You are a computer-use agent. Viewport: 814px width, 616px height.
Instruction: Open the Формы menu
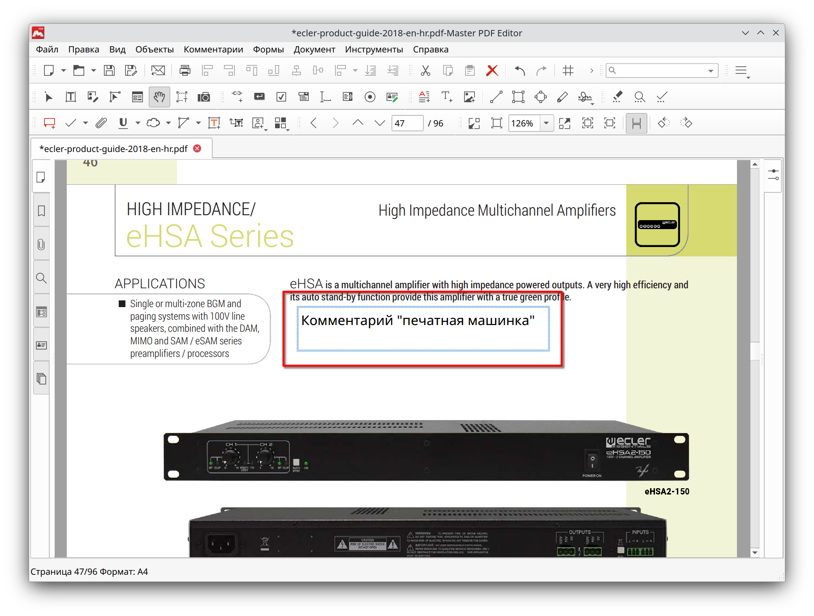268,49
